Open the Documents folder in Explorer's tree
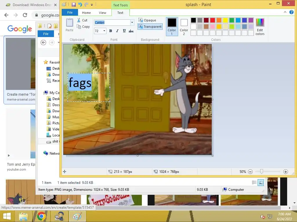297x222 pixels. click(53, 105)
